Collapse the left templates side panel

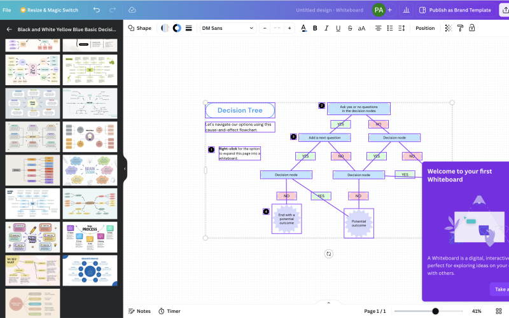(125, 169)
